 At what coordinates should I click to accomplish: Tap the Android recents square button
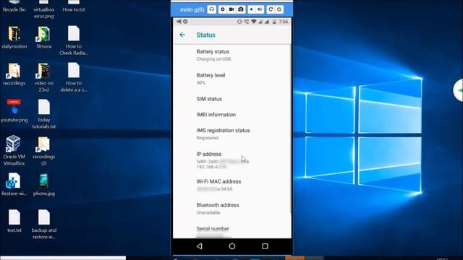click(x=265, y=246)
